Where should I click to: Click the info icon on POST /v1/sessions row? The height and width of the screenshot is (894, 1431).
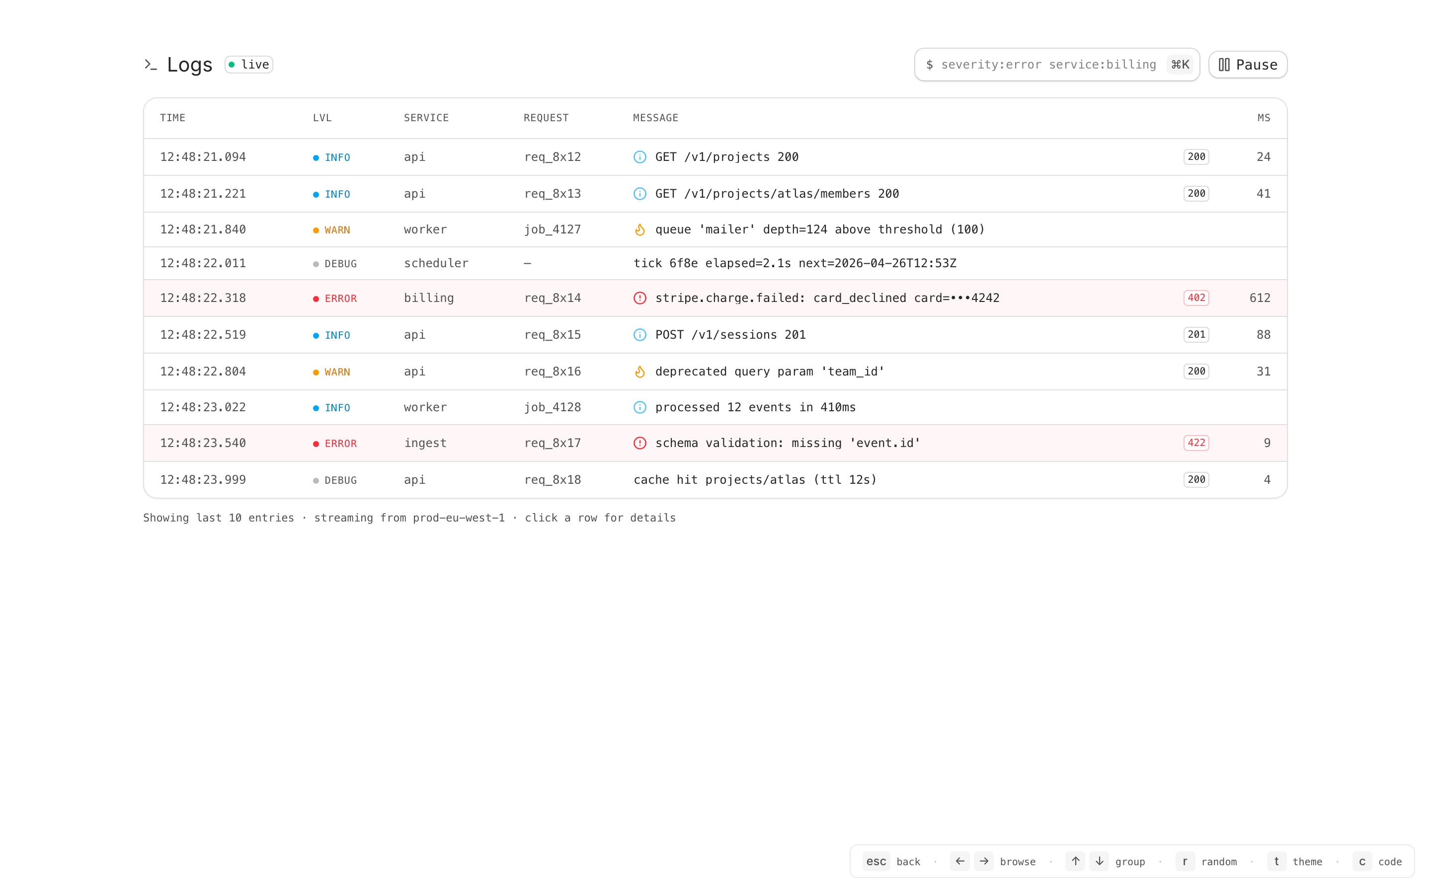coord(640,335)
